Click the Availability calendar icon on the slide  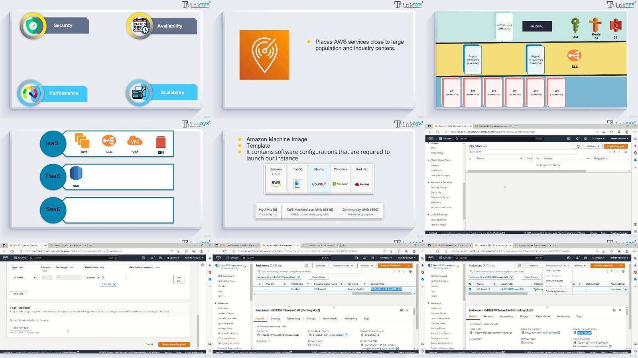tap(140, 26)
